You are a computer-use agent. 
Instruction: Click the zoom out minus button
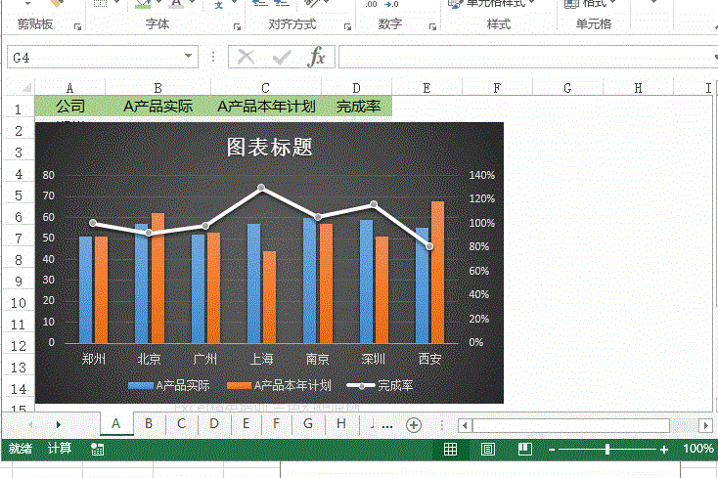(x=552, y=450)
